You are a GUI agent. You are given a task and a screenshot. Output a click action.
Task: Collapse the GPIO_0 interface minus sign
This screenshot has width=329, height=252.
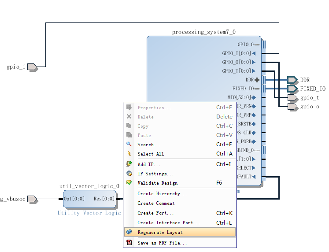point(257,44)
